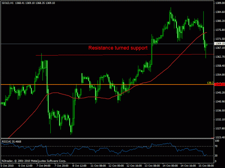
Task: Click the 1367.10 price axis label
Action: 220,48
